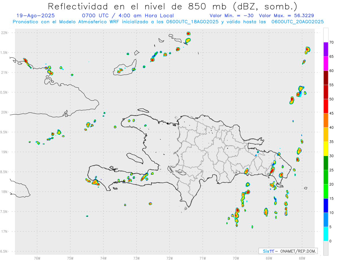Select the light blue 5-10 dBZ colorbar segment

[326, 220]
